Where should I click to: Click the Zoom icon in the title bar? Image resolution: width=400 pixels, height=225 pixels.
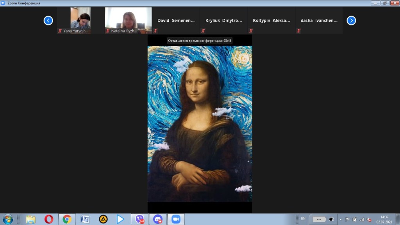pos(3,3)
